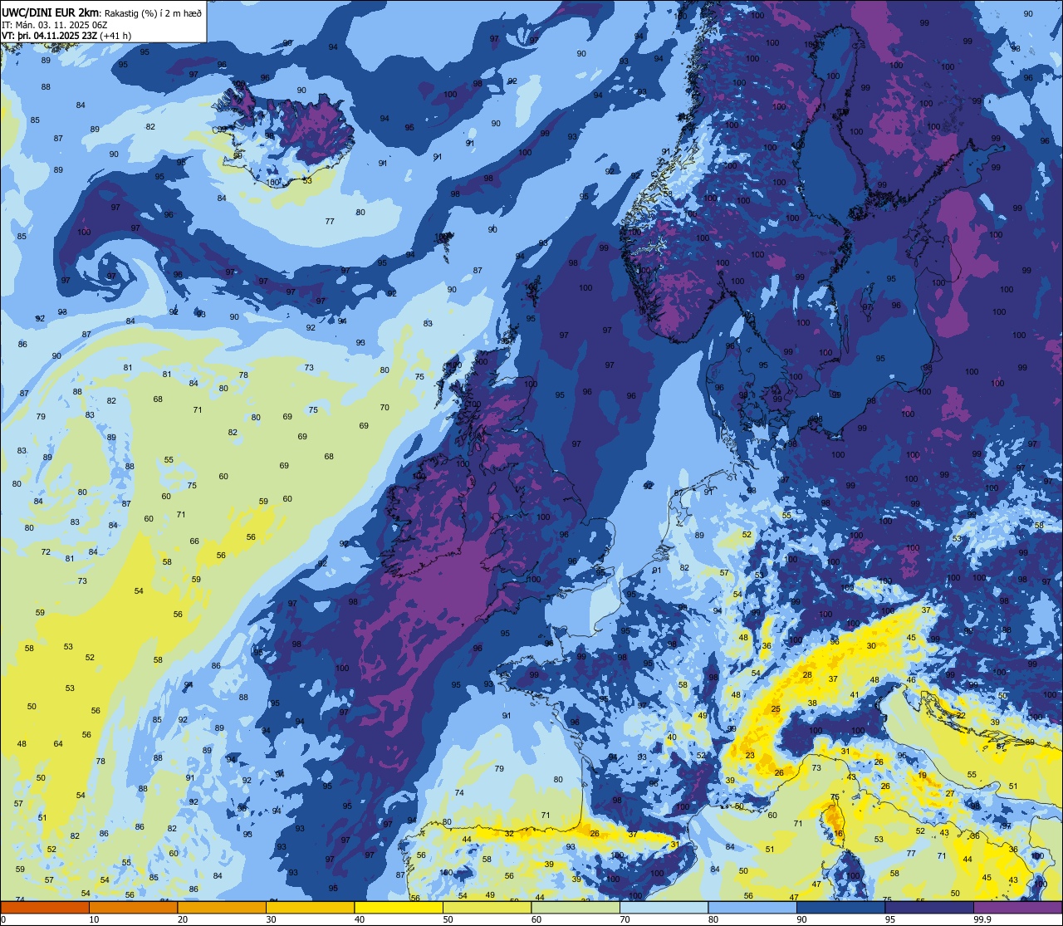The image size is (1063, 926).
Task: Select the 40–50% bright yellow legend swatch
Action: (399, 907)
